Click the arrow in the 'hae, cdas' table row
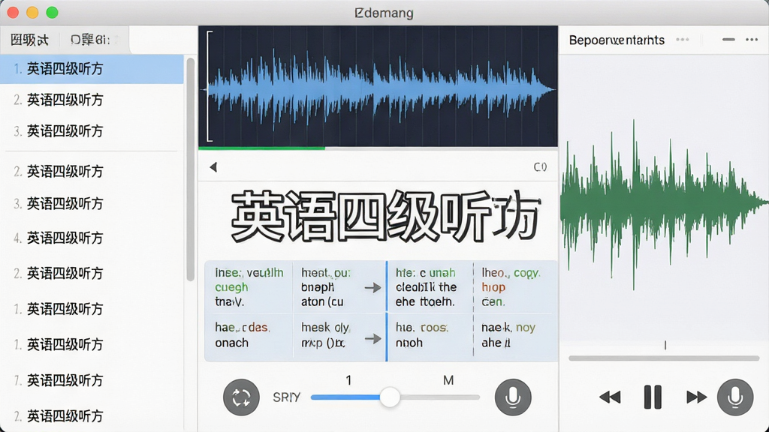The height and width of the screenshot is (432, 769). point(373,338)
